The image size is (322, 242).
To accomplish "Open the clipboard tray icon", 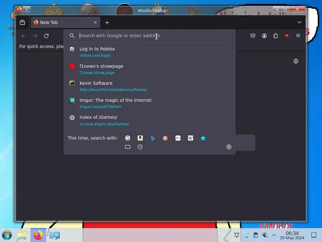I will tap(255, 235).
